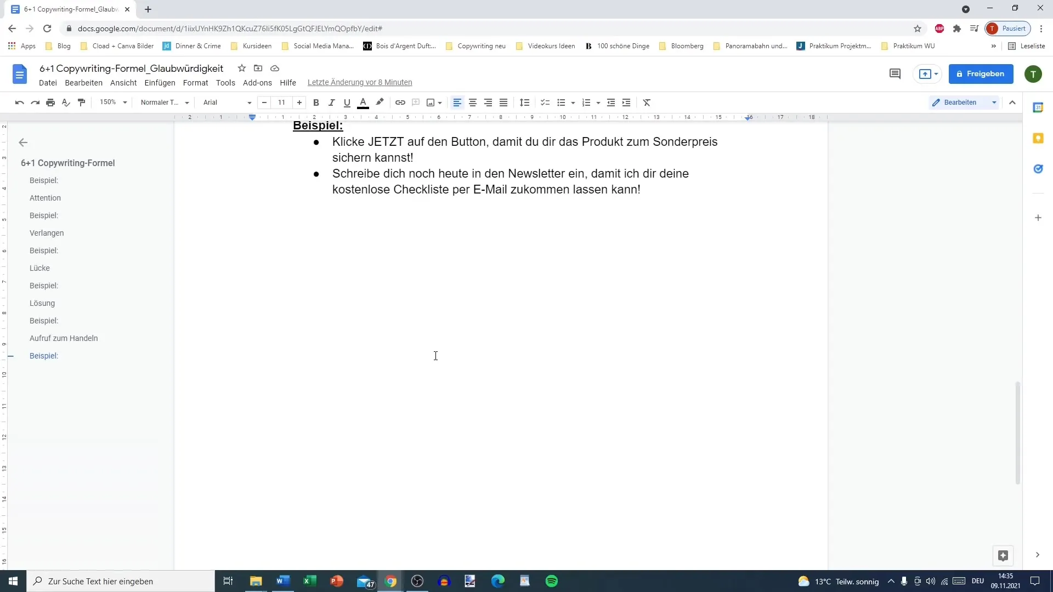Screen dimensions: 1053x592
Task: Go to the Docs home icon
Action: (x=20, y=74)
